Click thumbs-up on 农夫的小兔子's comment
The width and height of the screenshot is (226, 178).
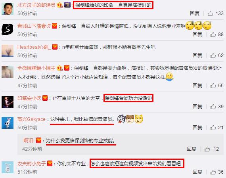point(213,172)
